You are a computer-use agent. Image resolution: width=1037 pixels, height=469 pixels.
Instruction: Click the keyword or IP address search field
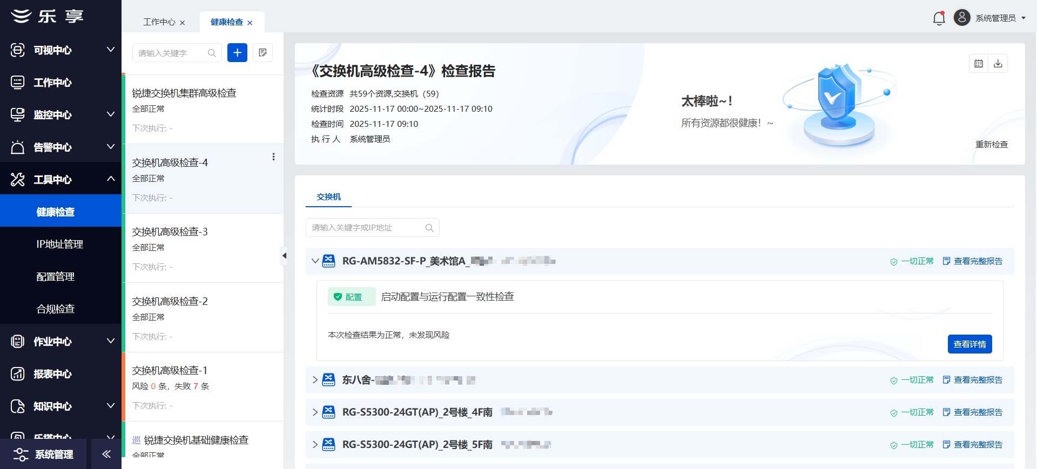tap(367, 228)
